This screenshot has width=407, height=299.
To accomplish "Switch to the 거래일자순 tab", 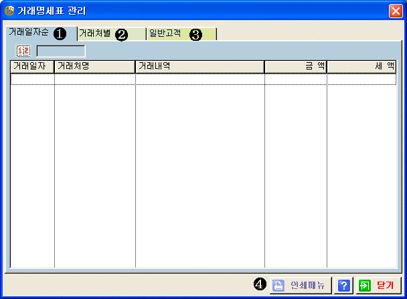I will pyautogui.click(x=29, y=33).
